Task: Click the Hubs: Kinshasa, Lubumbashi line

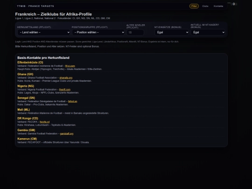Action: point(47,125)
